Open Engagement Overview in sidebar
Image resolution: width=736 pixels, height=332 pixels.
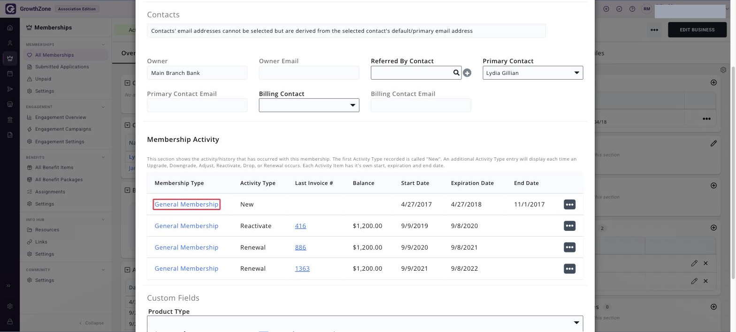coord(61,118)
